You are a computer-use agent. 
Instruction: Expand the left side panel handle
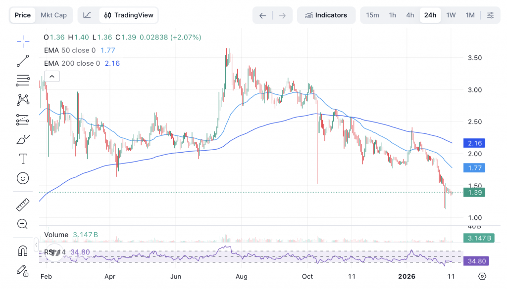[36, 245]
